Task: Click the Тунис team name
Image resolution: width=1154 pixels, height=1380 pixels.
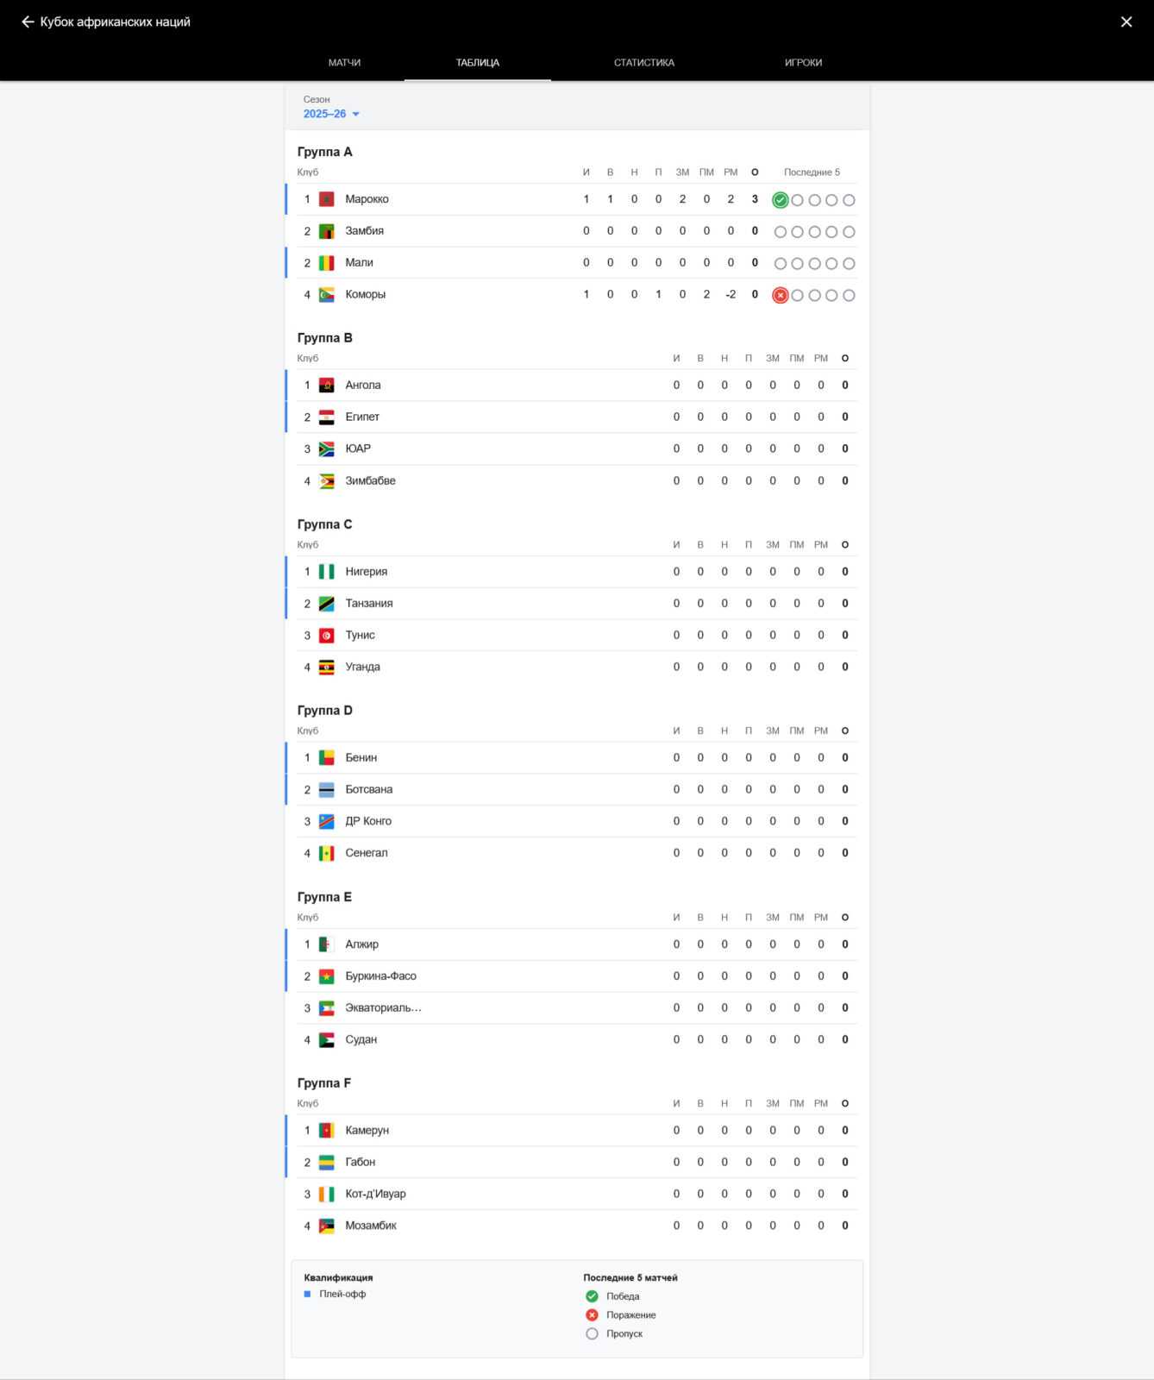Action: tap(360, 635)
